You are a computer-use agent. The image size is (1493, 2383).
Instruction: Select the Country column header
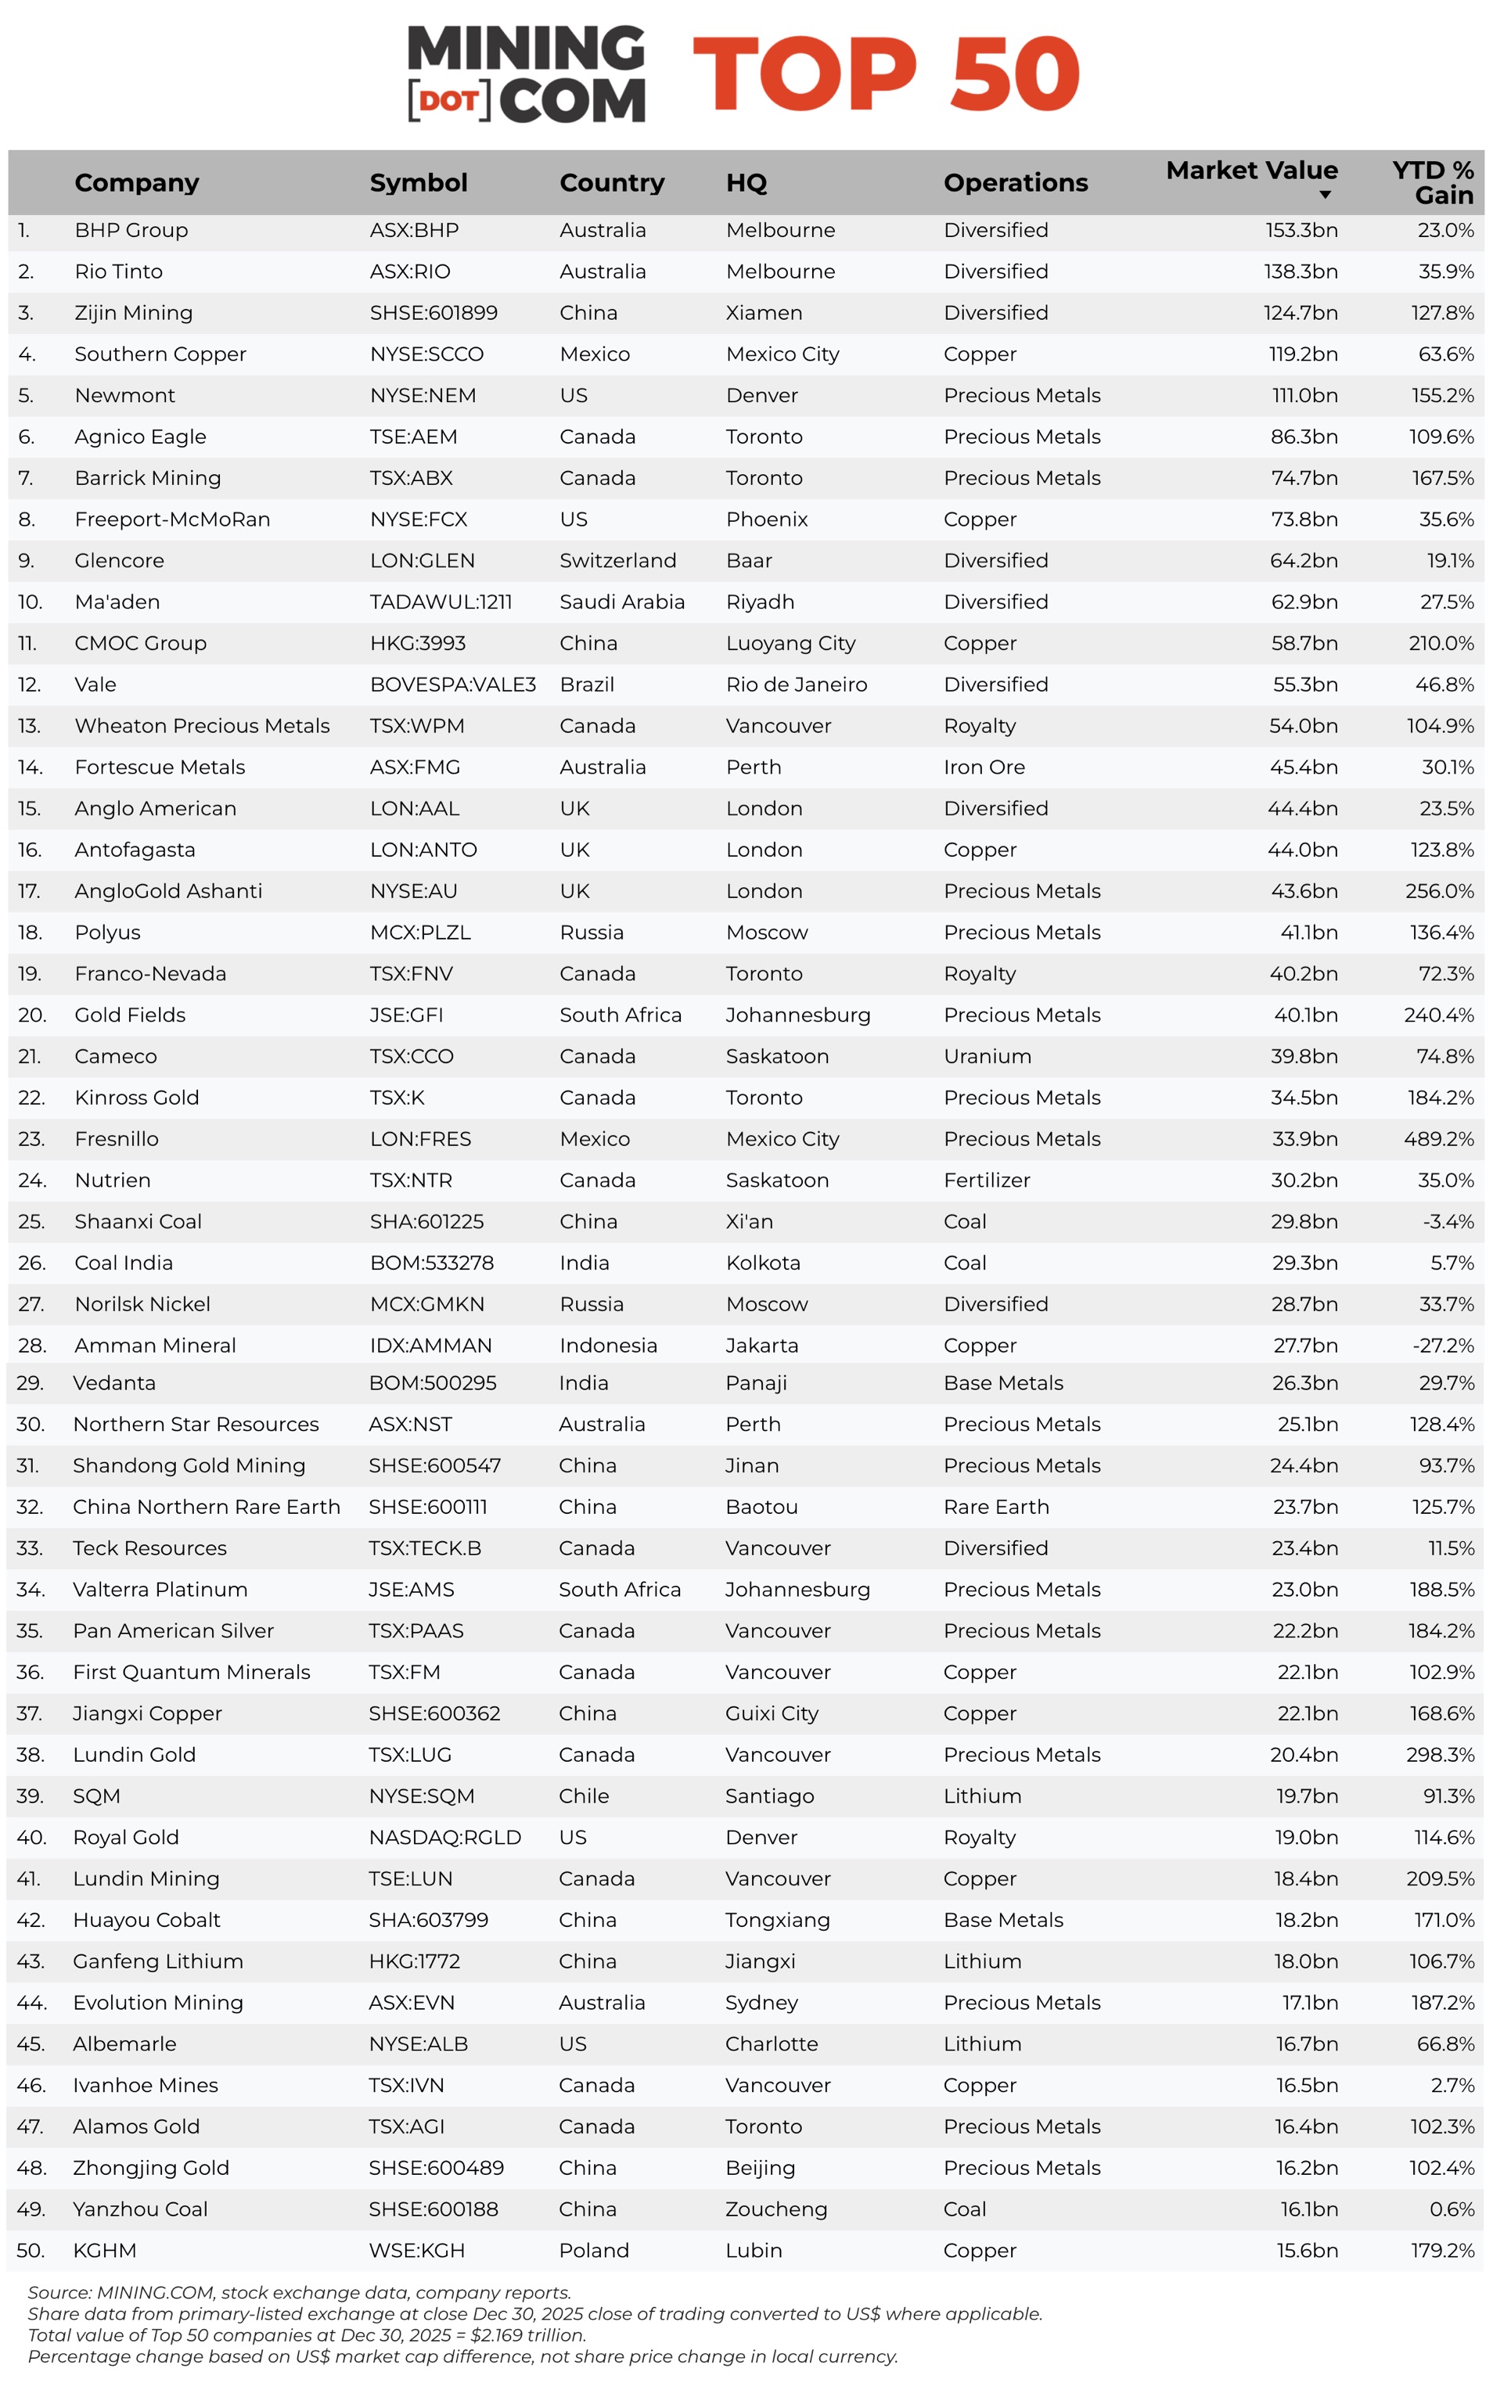point(611,182)
